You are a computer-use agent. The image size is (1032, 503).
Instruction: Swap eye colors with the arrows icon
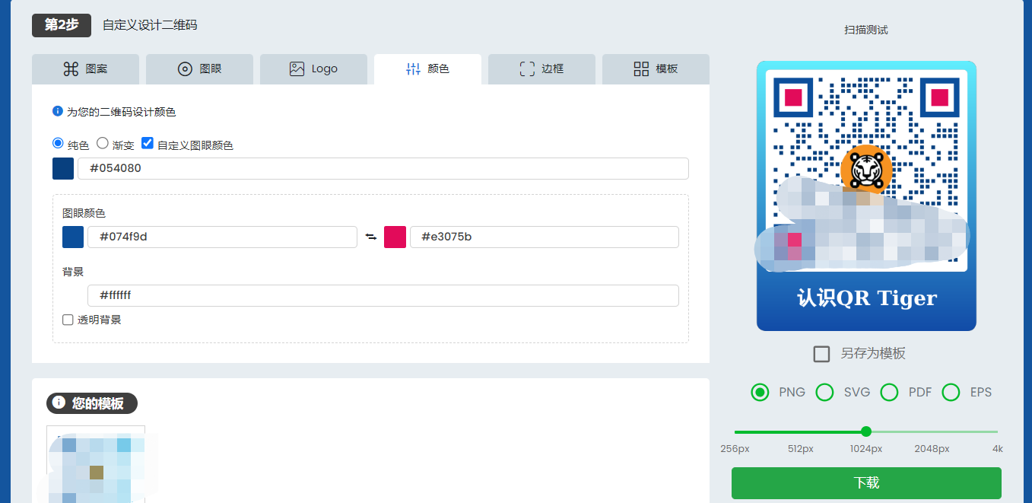pyautogui.click(x=371, y=237)
